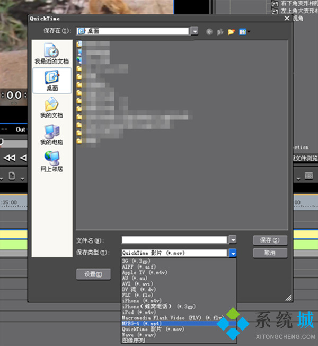Select the 桌面 desktop shortcut in sidebar
The height and width of the screenshot is (346, 318).
52,81
